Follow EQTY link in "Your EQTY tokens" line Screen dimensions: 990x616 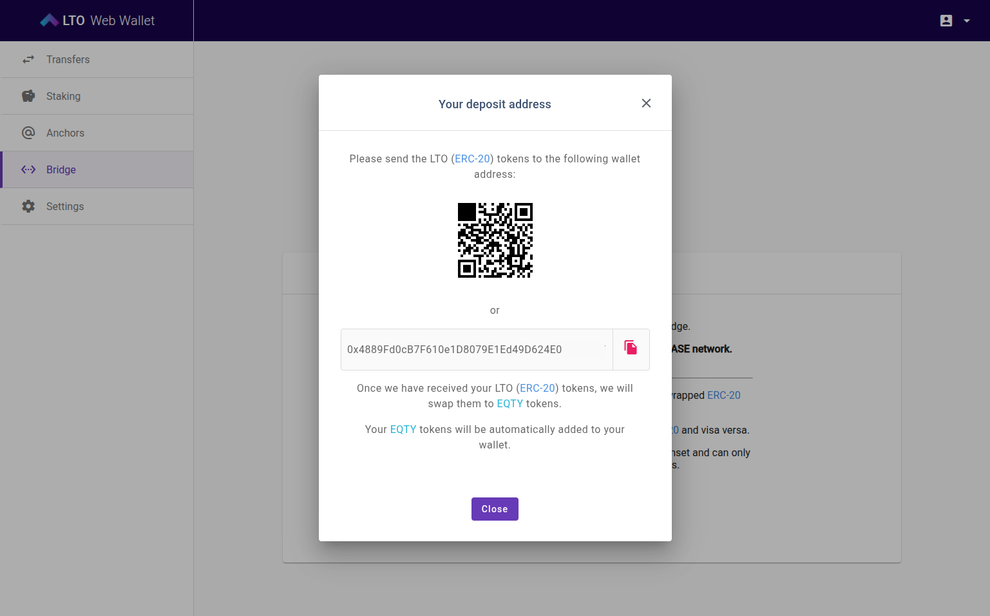click(x=403, y=430)
